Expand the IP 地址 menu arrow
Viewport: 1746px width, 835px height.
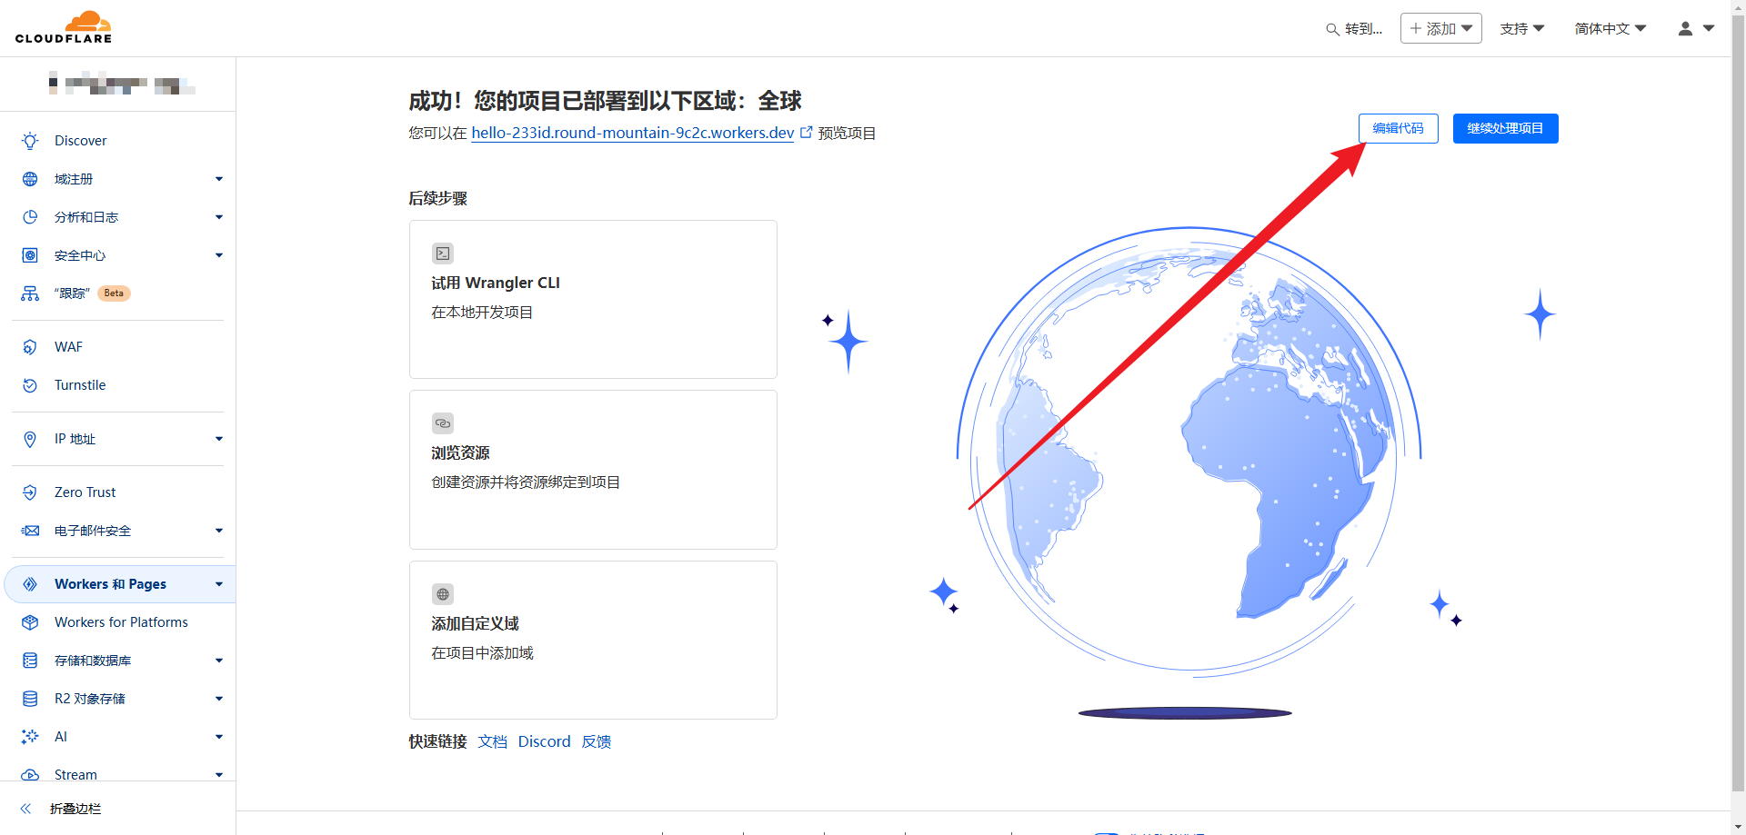coord(219,439)
